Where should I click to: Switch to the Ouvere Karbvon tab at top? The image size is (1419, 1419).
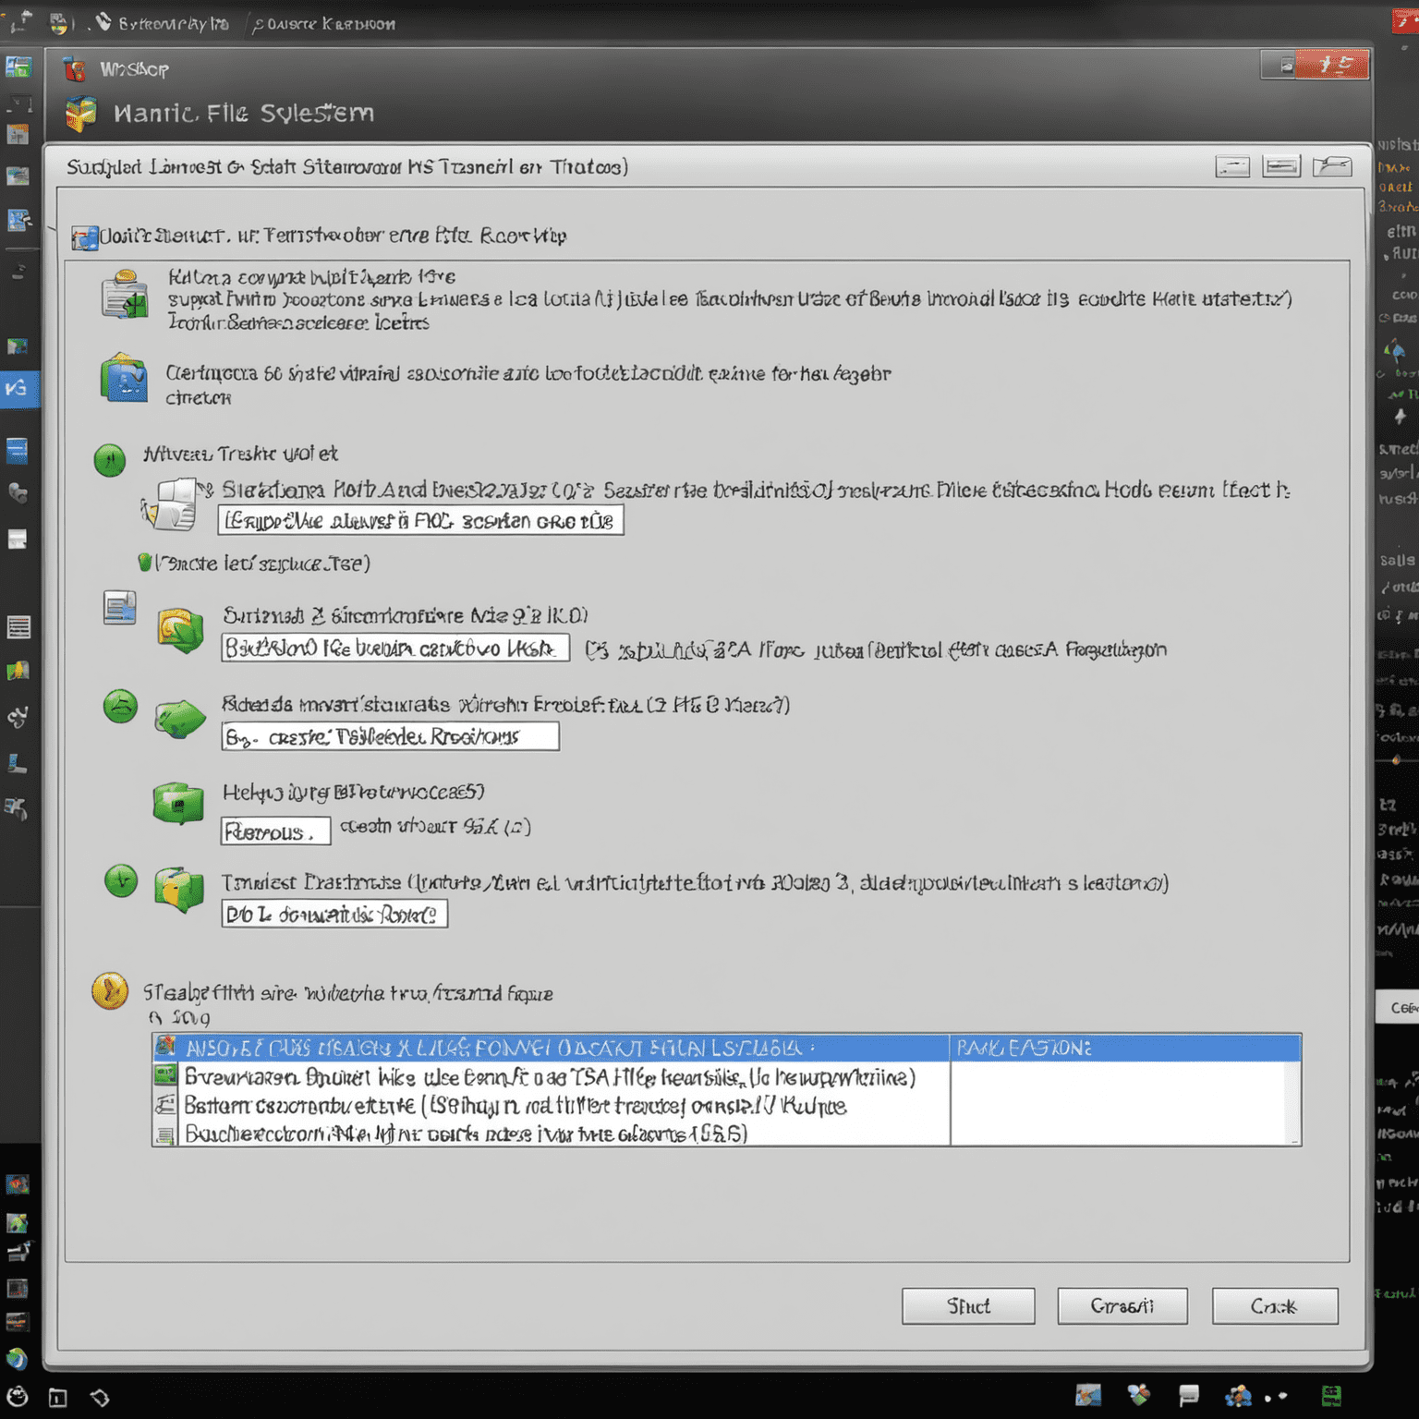(x=323, y=24)
